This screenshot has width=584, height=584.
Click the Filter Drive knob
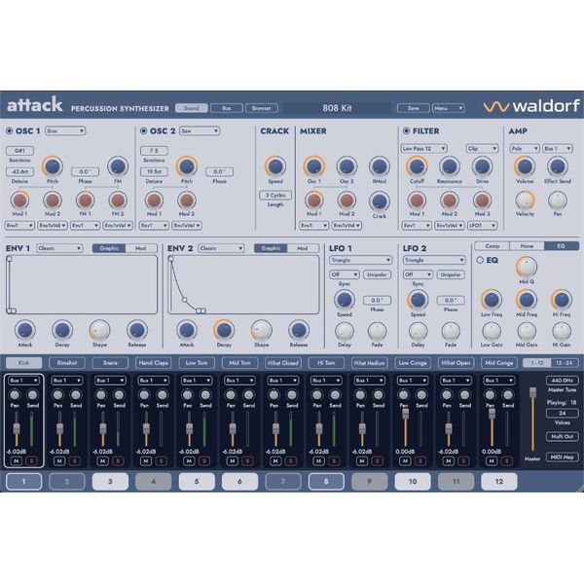(x=482, y=166)
